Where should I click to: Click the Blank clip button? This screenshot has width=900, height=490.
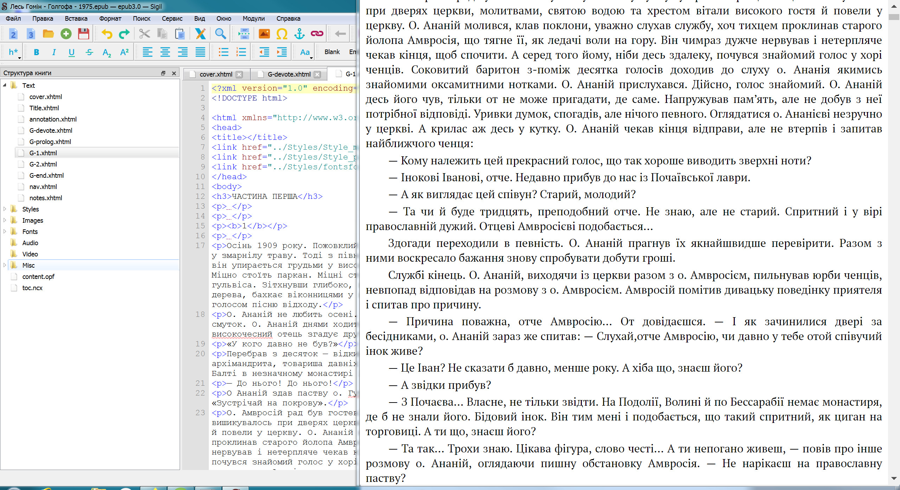click(332, 52)
